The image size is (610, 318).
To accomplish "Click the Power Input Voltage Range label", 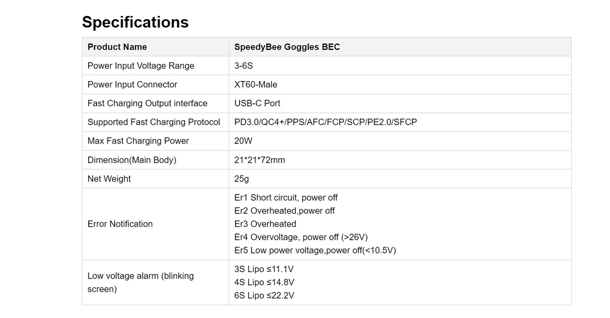I will [x=141, y=66].
